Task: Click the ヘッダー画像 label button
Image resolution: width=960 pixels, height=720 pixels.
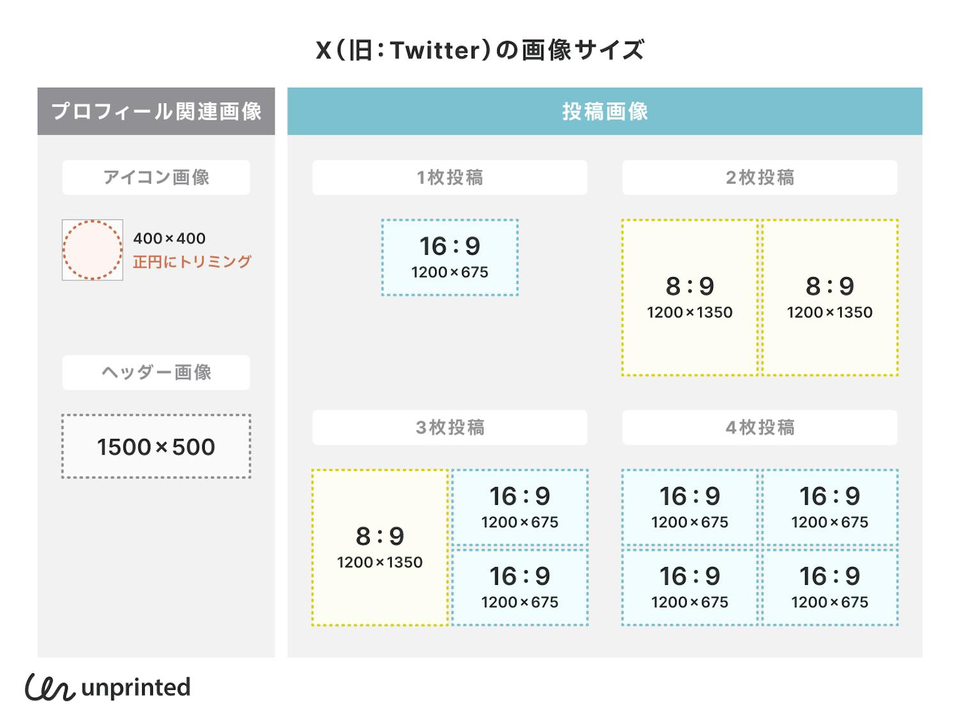Action: point(156,372)
